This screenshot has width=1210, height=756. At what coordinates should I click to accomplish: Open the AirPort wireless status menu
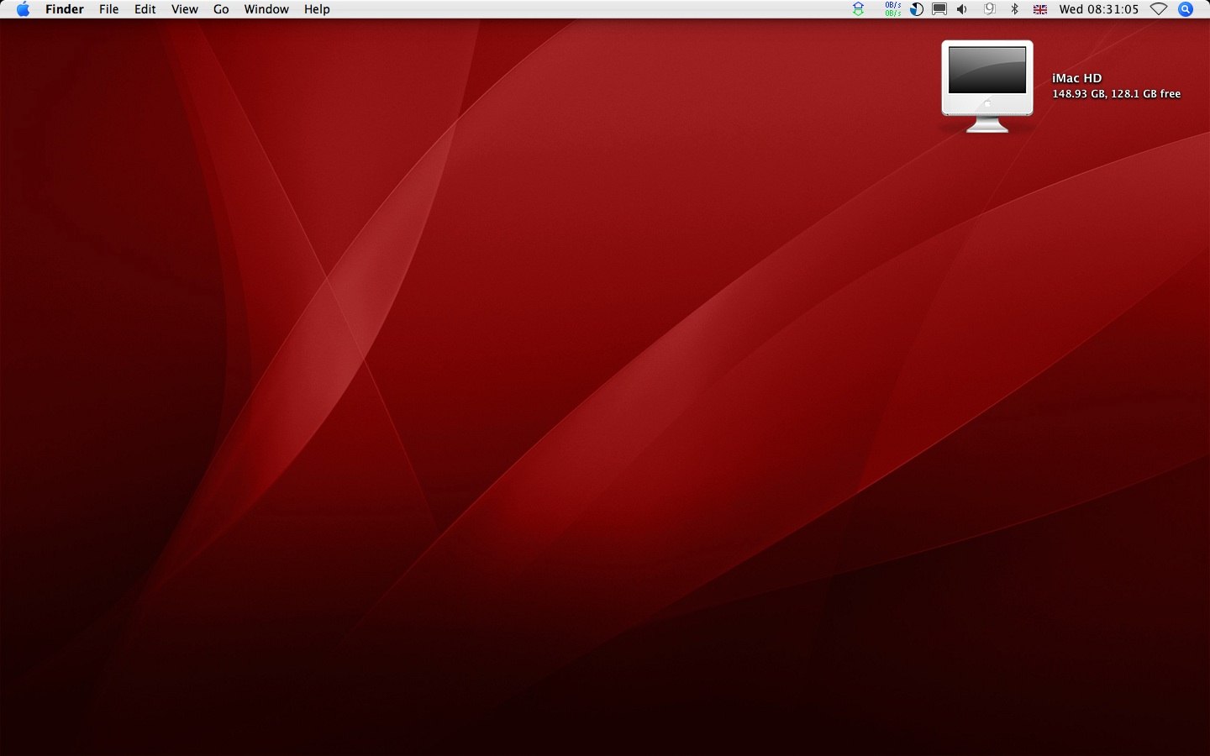coord(1159,9)
